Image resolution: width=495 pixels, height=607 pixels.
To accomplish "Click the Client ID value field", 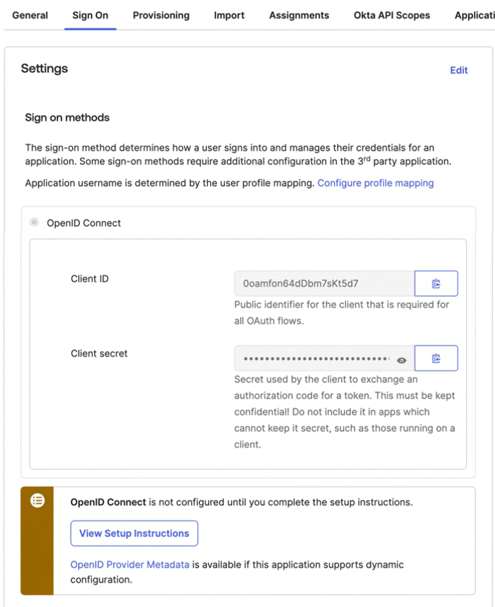I will coord(324,284).
